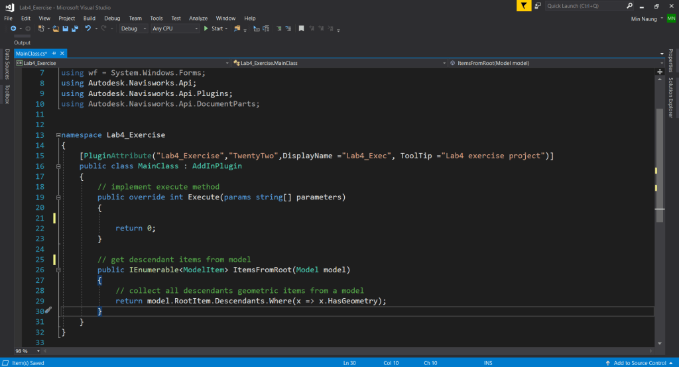Click the yellow notifications flag icon
Image resolution: width=679 pixels, height=367 pixels.
tap(525, 6)
